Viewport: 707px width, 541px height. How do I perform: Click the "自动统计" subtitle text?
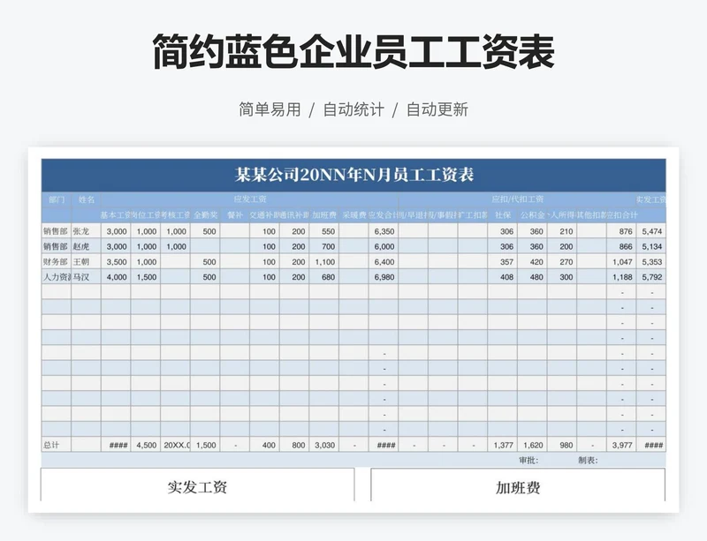point(353,109)
